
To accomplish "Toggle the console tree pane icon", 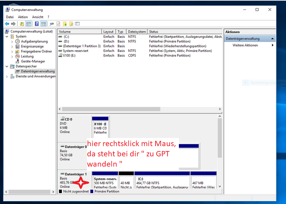I will pos(28,24).
